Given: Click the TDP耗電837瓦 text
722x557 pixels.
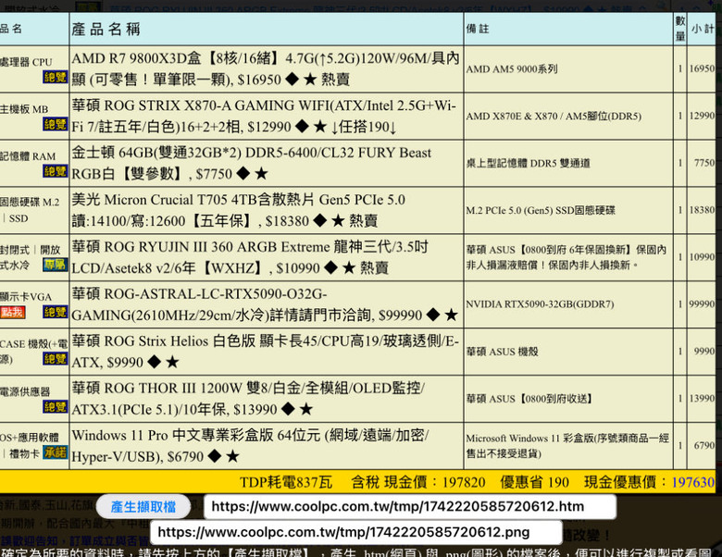Looking at the screenshot, I should coord(286,482).
